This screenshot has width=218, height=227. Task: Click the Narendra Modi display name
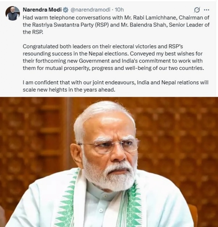pyautogui.click(x=42, y=10)
